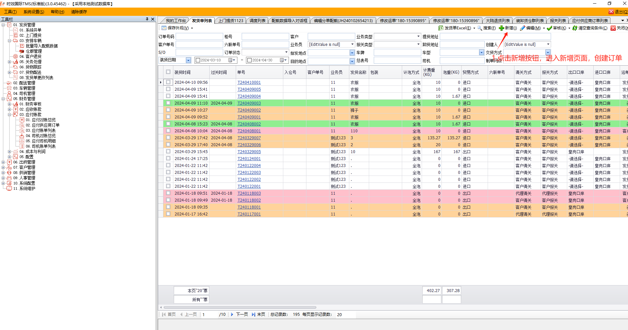
Task: Open the 系统设置(S) menu
Action: click(34, 12)
